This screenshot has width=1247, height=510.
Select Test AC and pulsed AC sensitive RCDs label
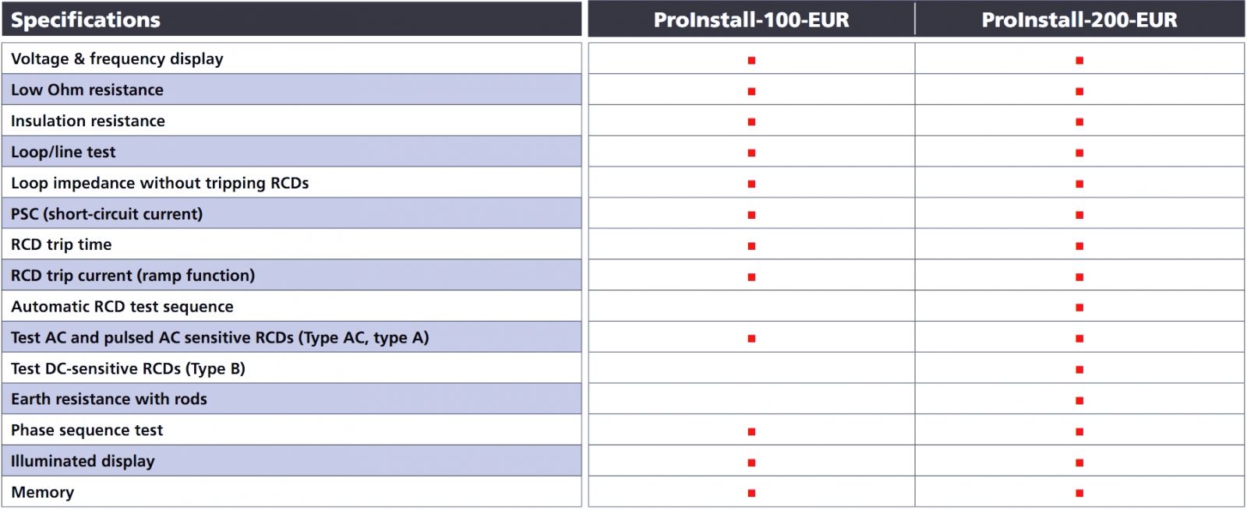[220, 338]
